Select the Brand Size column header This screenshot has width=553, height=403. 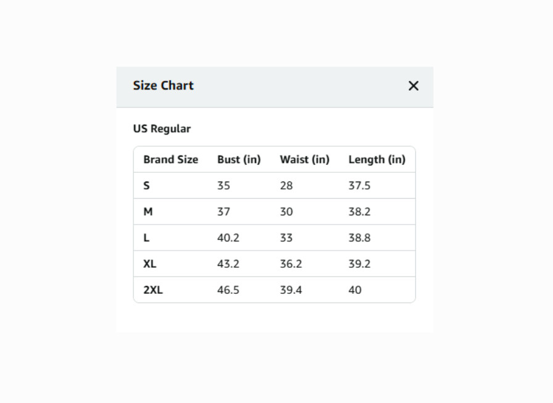click(170, 159)
